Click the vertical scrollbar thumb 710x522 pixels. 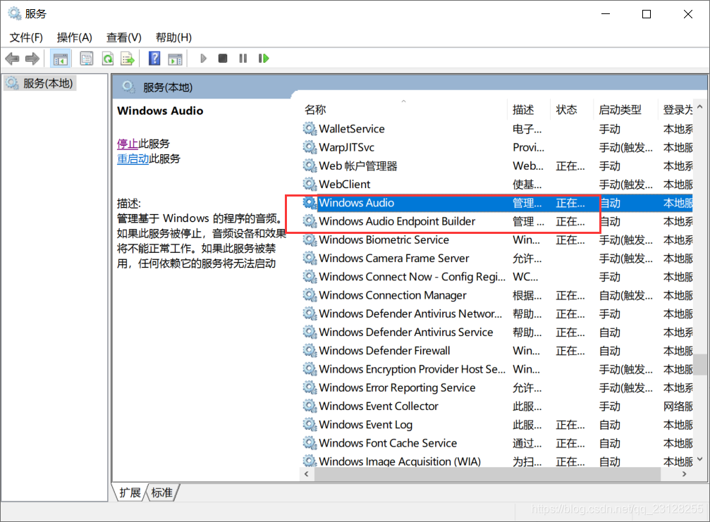700,364
